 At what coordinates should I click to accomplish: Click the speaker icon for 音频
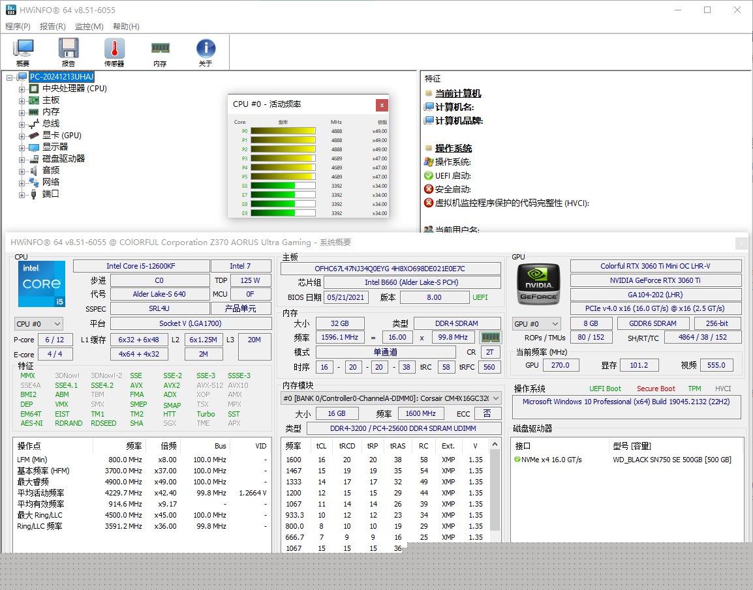[34, 170]
